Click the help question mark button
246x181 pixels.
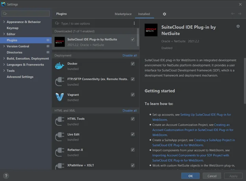(6, 176)
